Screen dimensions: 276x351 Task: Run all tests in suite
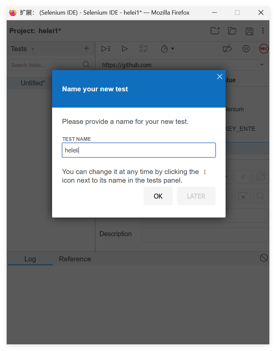pos(106,49)
